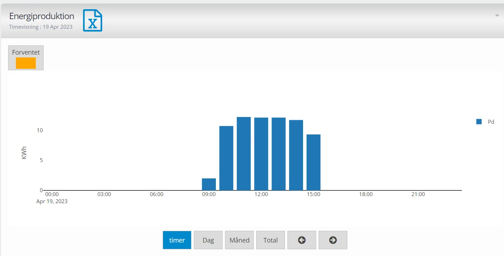Collapse the Energiproduktion panel via corner arrow
This screenshot has width=504, height=256.
[497, 16]
